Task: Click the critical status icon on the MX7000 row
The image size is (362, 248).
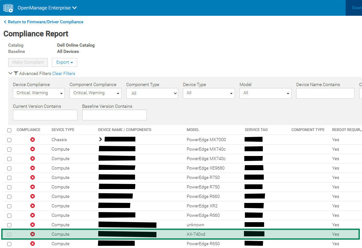Action: click(x=32, y=140)
